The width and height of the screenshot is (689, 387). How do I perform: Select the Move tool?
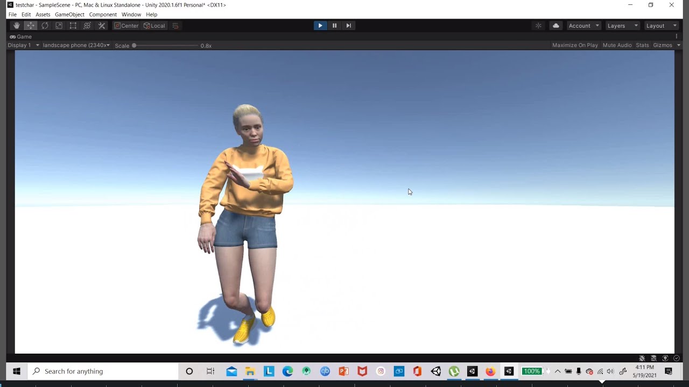(x=31, y=26)
